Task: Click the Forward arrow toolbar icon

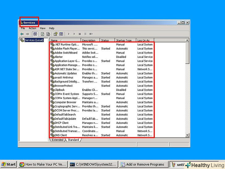Action: (28, 34)
